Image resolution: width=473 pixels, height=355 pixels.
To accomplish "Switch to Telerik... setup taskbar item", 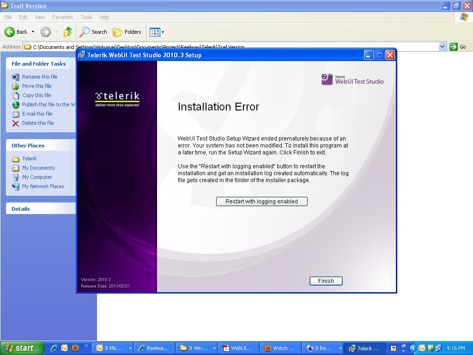I will pyautogui.click(x=365, y=348).
